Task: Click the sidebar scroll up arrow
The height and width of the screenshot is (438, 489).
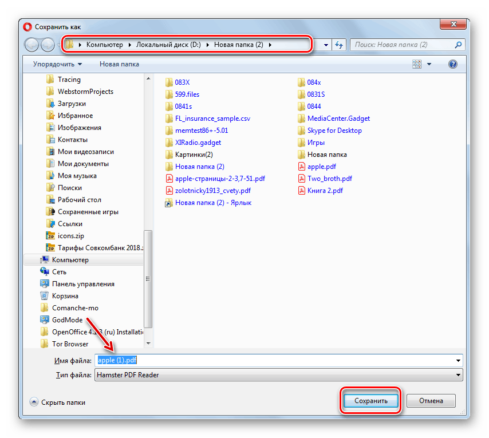Action: pyautogui.click(x=148, y=79)
